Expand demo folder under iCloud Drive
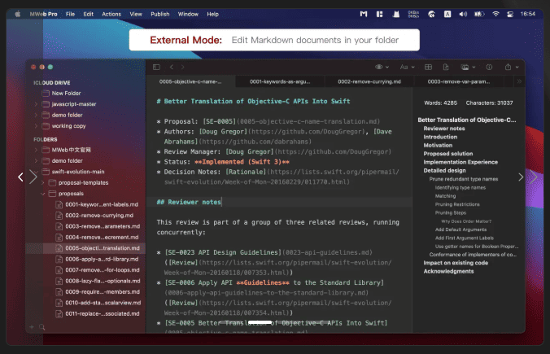Viewport: 550px width, 354px height. [x=36, y=115]
